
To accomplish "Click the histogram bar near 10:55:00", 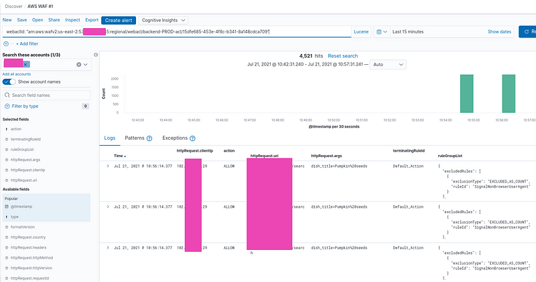I will point(466,94).
